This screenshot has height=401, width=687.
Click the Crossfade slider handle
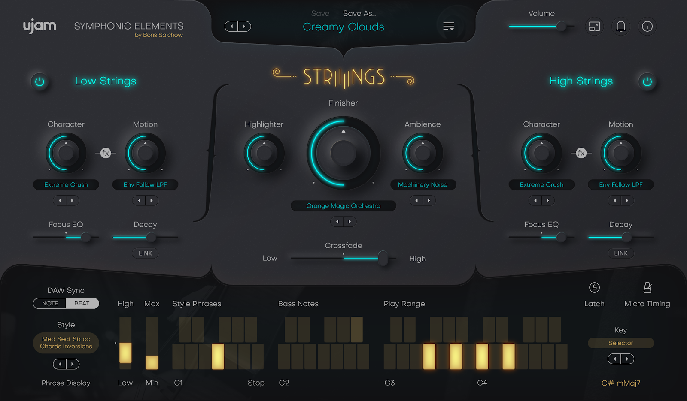click(x=383, y=258)
